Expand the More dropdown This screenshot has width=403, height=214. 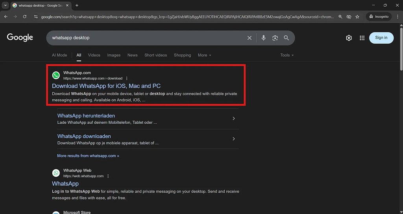204,55
